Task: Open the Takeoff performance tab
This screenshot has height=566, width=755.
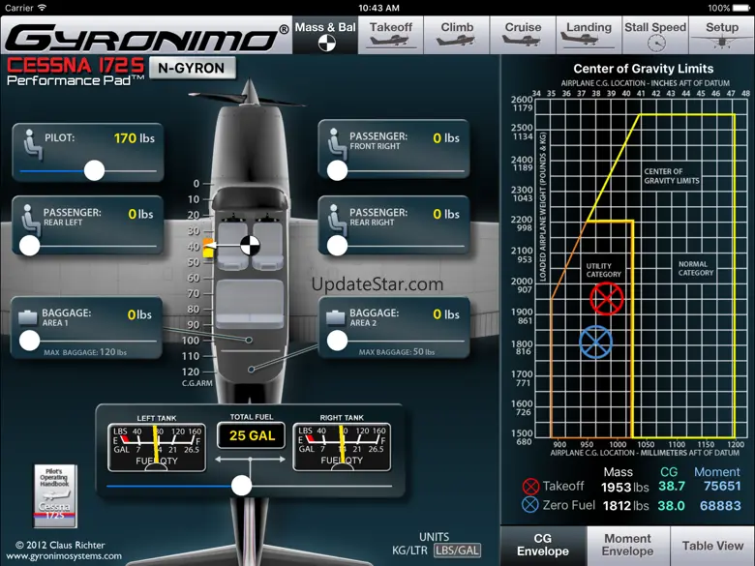Action: click(391, 34)
